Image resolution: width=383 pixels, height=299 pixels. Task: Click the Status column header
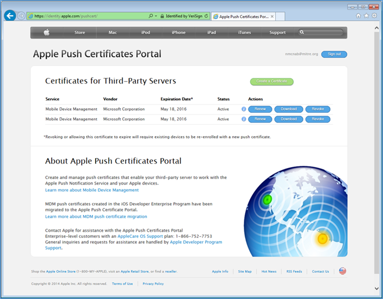pyautogui.click(x=223, y=99)
